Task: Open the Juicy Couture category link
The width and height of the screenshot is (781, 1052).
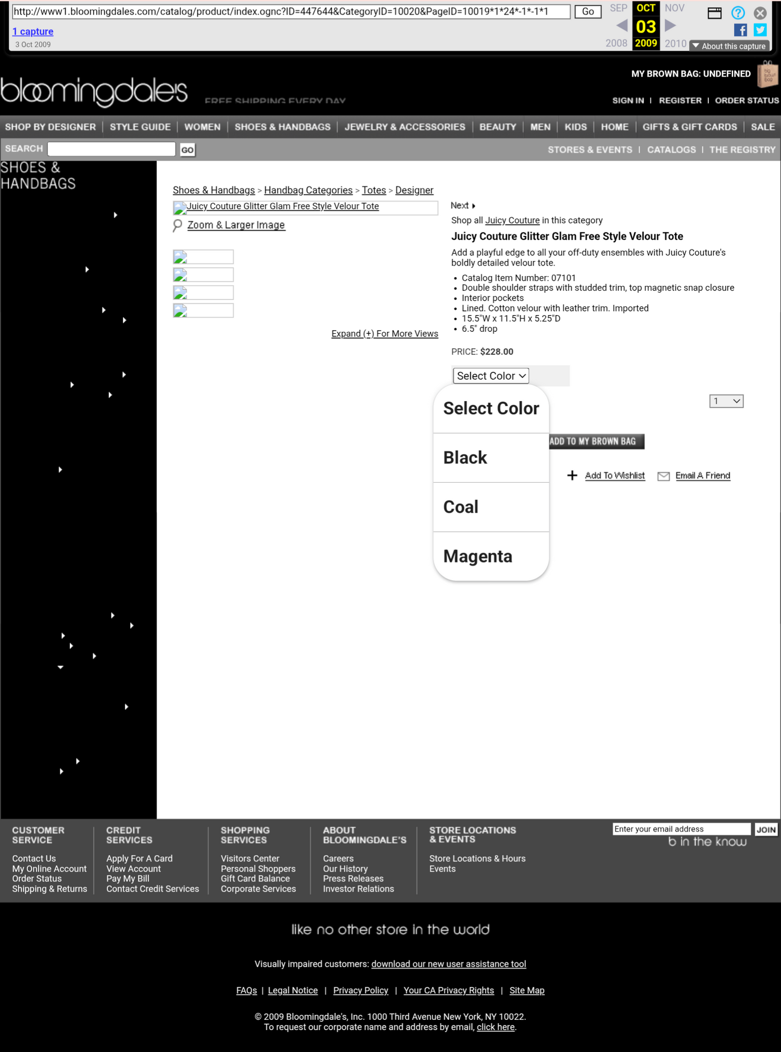Action: pyautogui.click(x=512, y=220)
